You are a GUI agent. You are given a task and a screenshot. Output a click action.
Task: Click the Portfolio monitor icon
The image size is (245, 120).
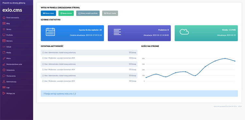tap(4, 35)
